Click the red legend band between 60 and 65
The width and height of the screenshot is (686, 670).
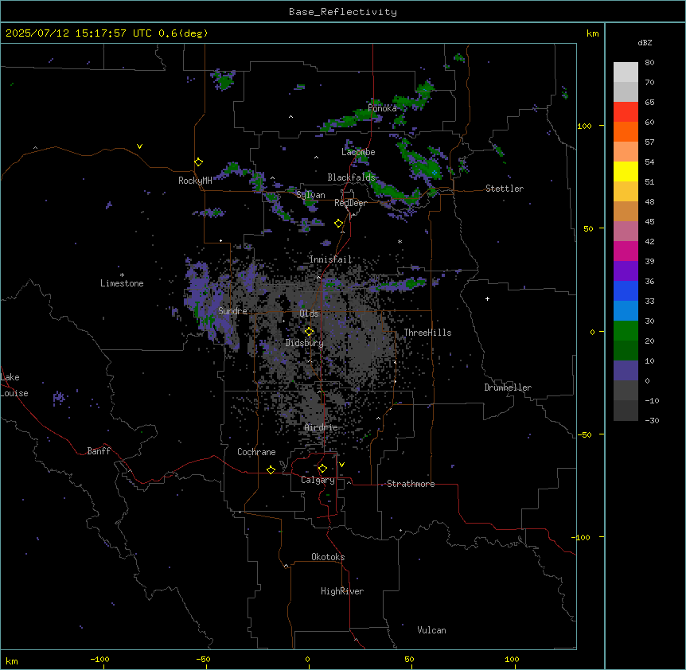(x=626, y=112)
